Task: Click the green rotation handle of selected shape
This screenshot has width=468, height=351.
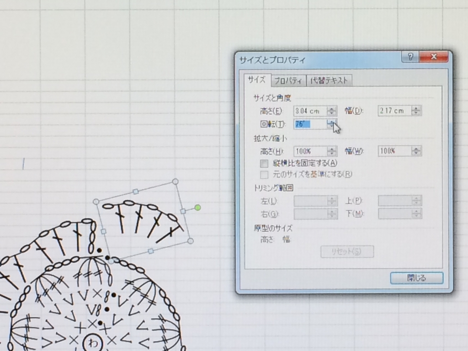Action: click(197, 207)
